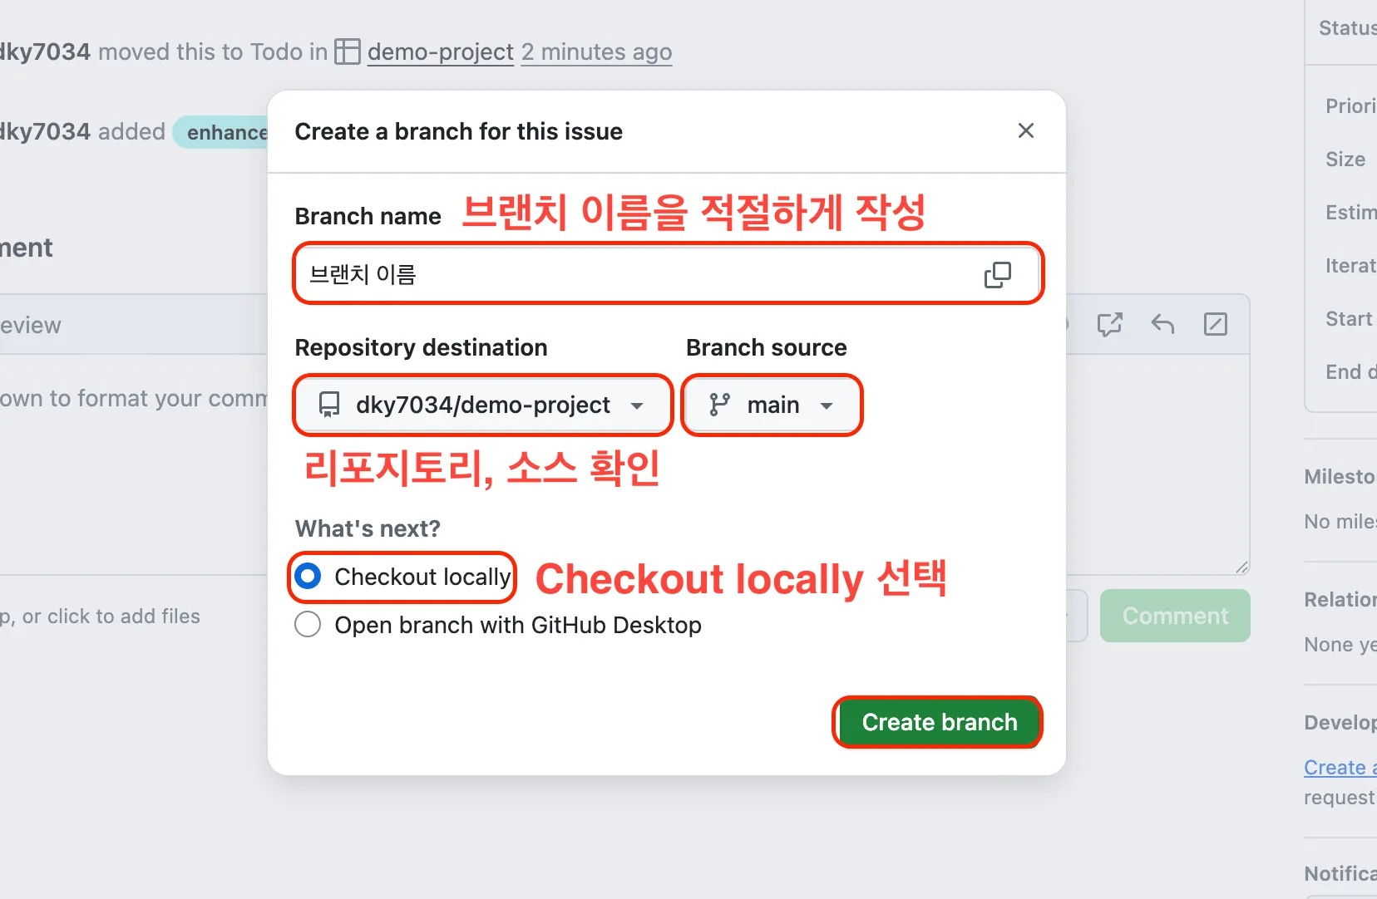Click into the Branch name input field

[x=668, y=274]
